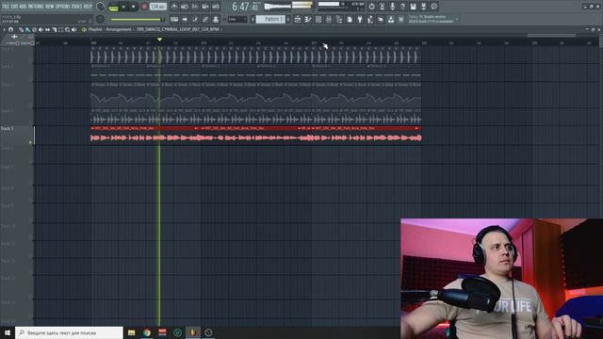
Task: Select the Track 5 header
Action: (17, 136)
